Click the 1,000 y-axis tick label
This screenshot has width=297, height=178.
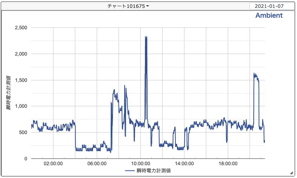click(x=21, y=106)
